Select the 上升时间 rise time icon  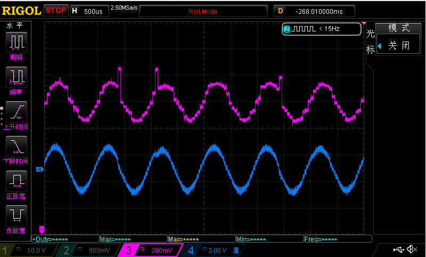pyautogui.click(x=17, y=112)
